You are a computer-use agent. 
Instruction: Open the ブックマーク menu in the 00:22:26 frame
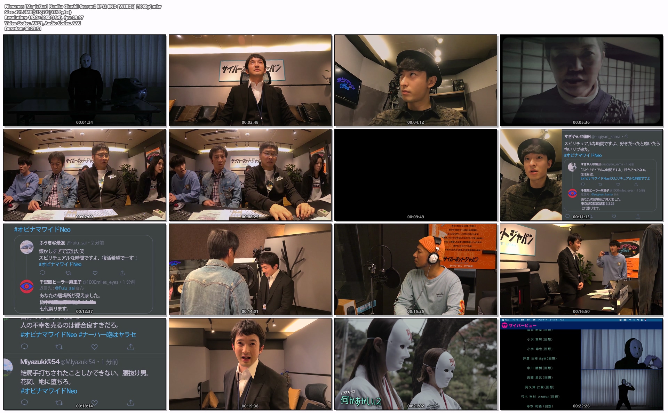coord(542,320)
